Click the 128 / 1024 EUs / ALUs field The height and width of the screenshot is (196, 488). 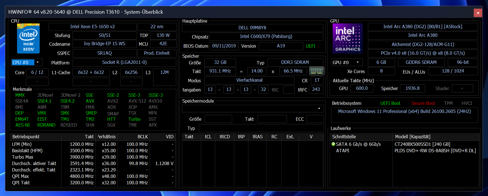[x=453, y=71]
